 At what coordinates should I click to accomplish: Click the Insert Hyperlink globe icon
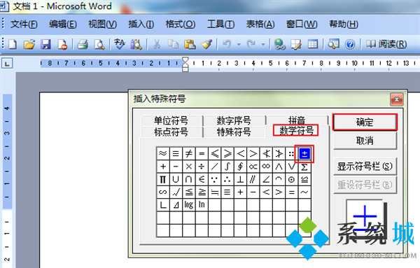pos(280,44)
